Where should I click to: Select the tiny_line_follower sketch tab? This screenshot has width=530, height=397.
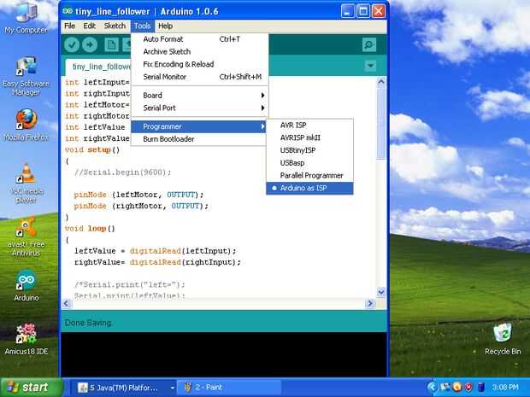[98, 67]
